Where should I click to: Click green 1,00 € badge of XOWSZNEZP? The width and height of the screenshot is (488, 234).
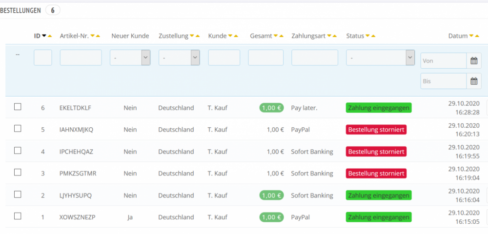point(271,217)
